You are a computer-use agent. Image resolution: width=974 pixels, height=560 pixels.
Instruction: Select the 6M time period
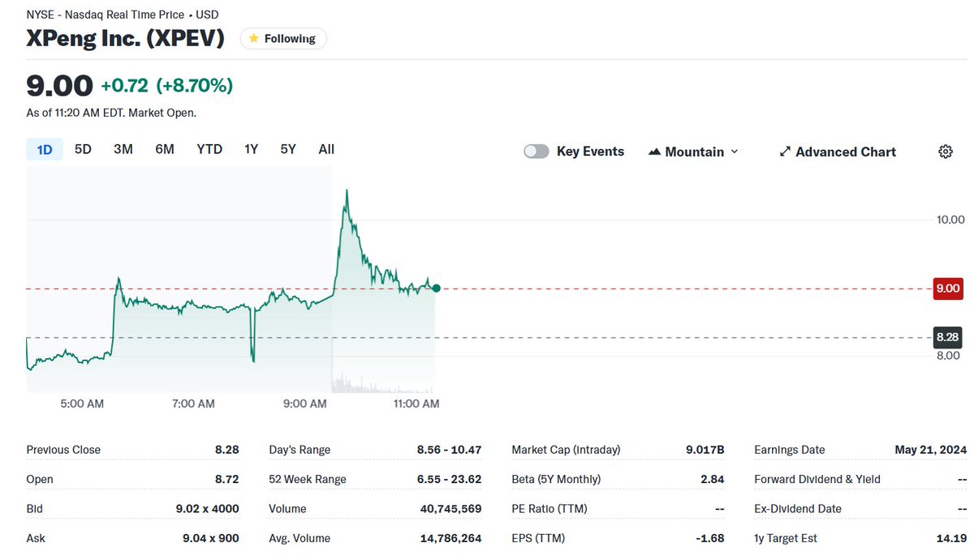pyautogui.click(x=165, y=149)
